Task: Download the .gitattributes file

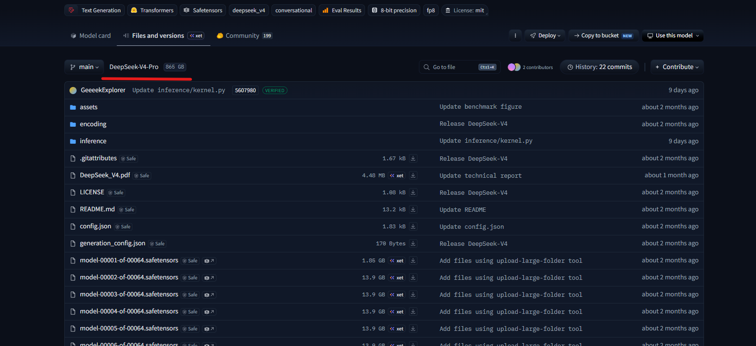Action: [413, 158]
